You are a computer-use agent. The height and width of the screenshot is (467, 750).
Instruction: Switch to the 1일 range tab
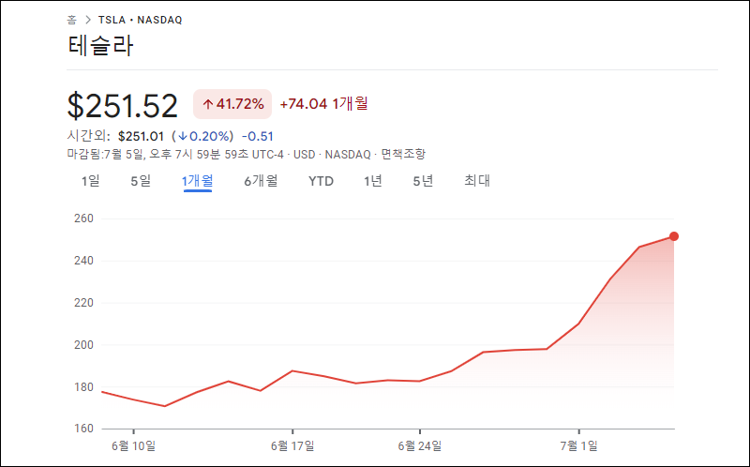90,181
